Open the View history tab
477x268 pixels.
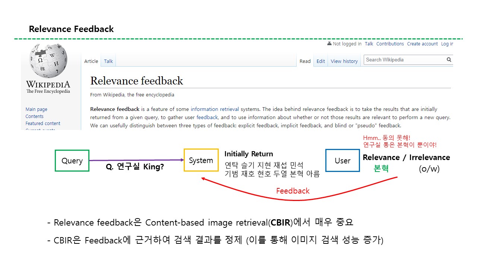coord(344,61)
